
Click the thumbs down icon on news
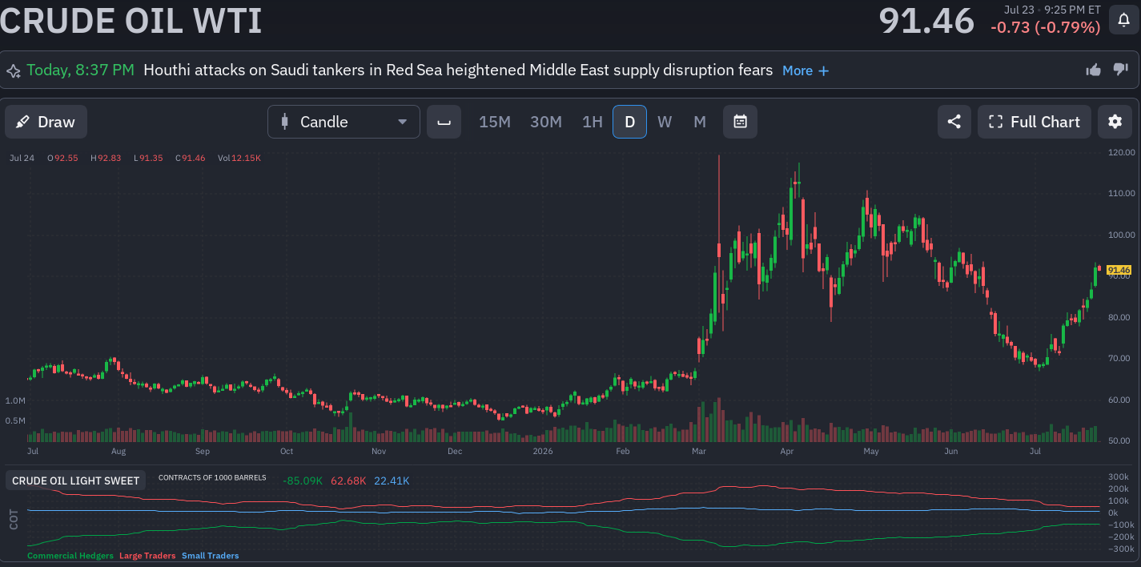click(x=1120, y=70)
